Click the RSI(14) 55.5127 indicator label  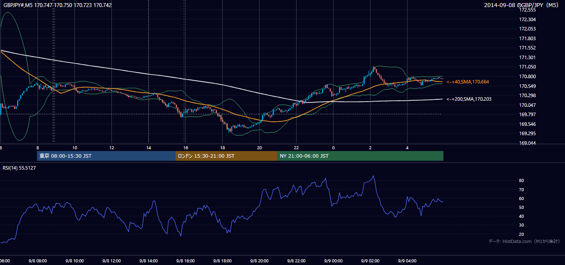coord(19,168)
